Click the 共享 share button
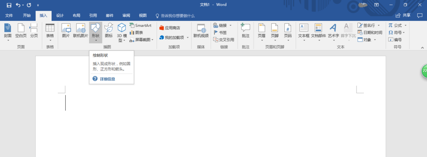427x157 pixels. [404, 15]
